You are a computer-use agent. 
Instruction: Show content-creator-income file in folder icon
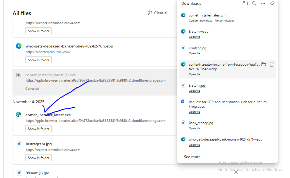click(264, 64)
